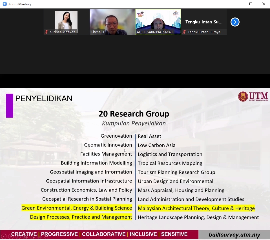Open the see all slides view

point(25,236)
